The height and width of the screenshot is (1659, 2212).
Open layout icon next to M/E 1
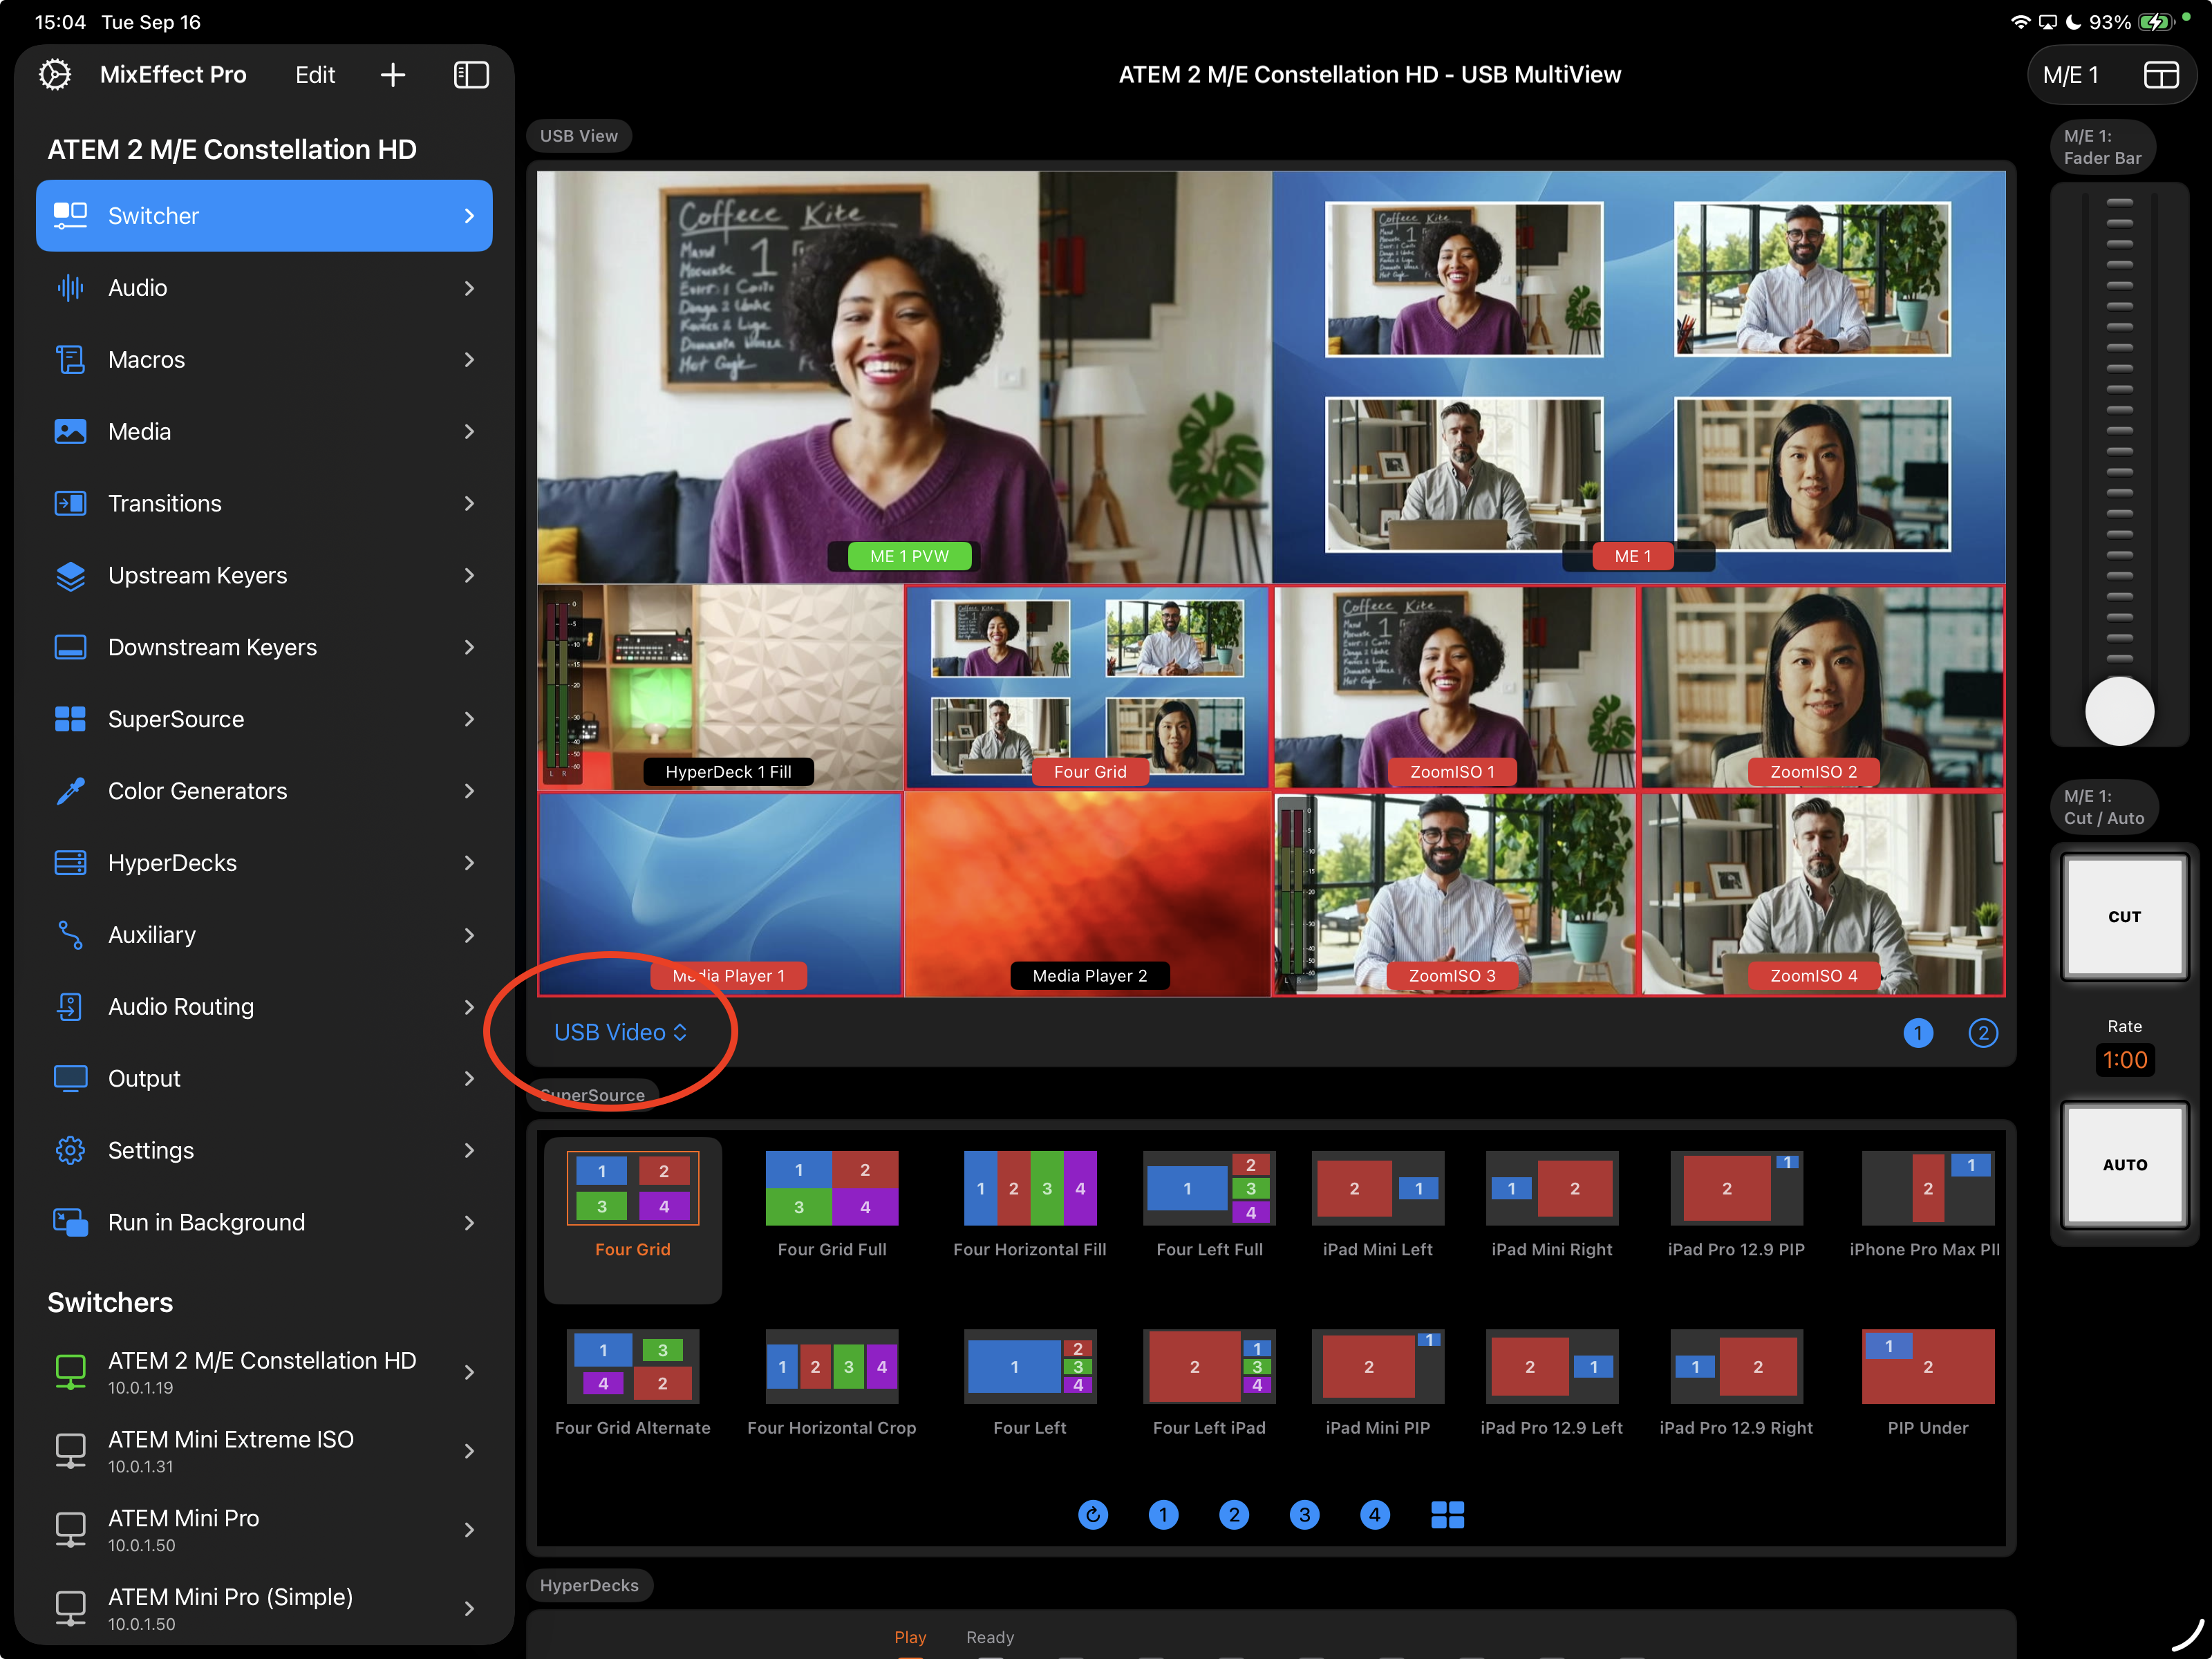pyautogui.click(x=2160, y=75)
